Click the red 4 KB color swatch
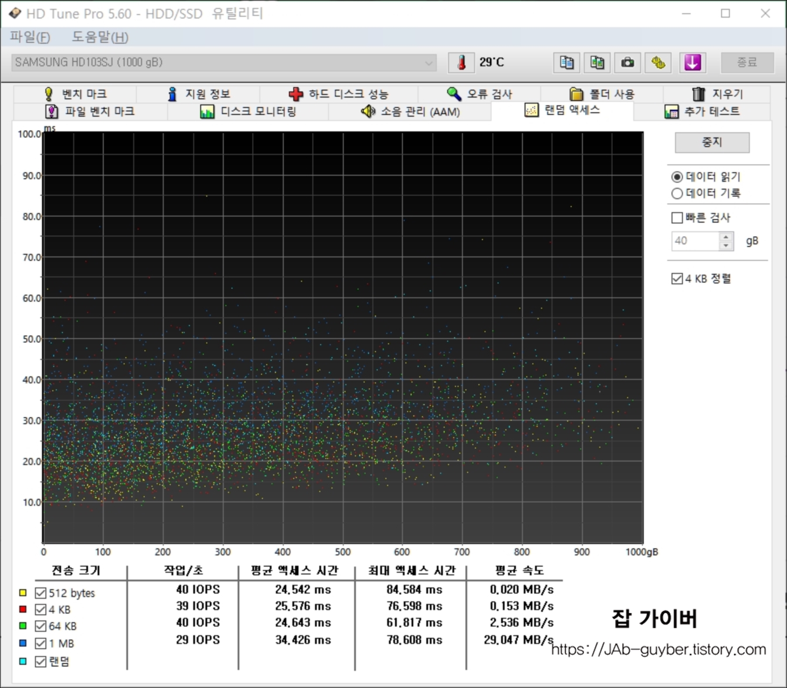Viewport: 787px width, 688px height. (x=23, y=609)
